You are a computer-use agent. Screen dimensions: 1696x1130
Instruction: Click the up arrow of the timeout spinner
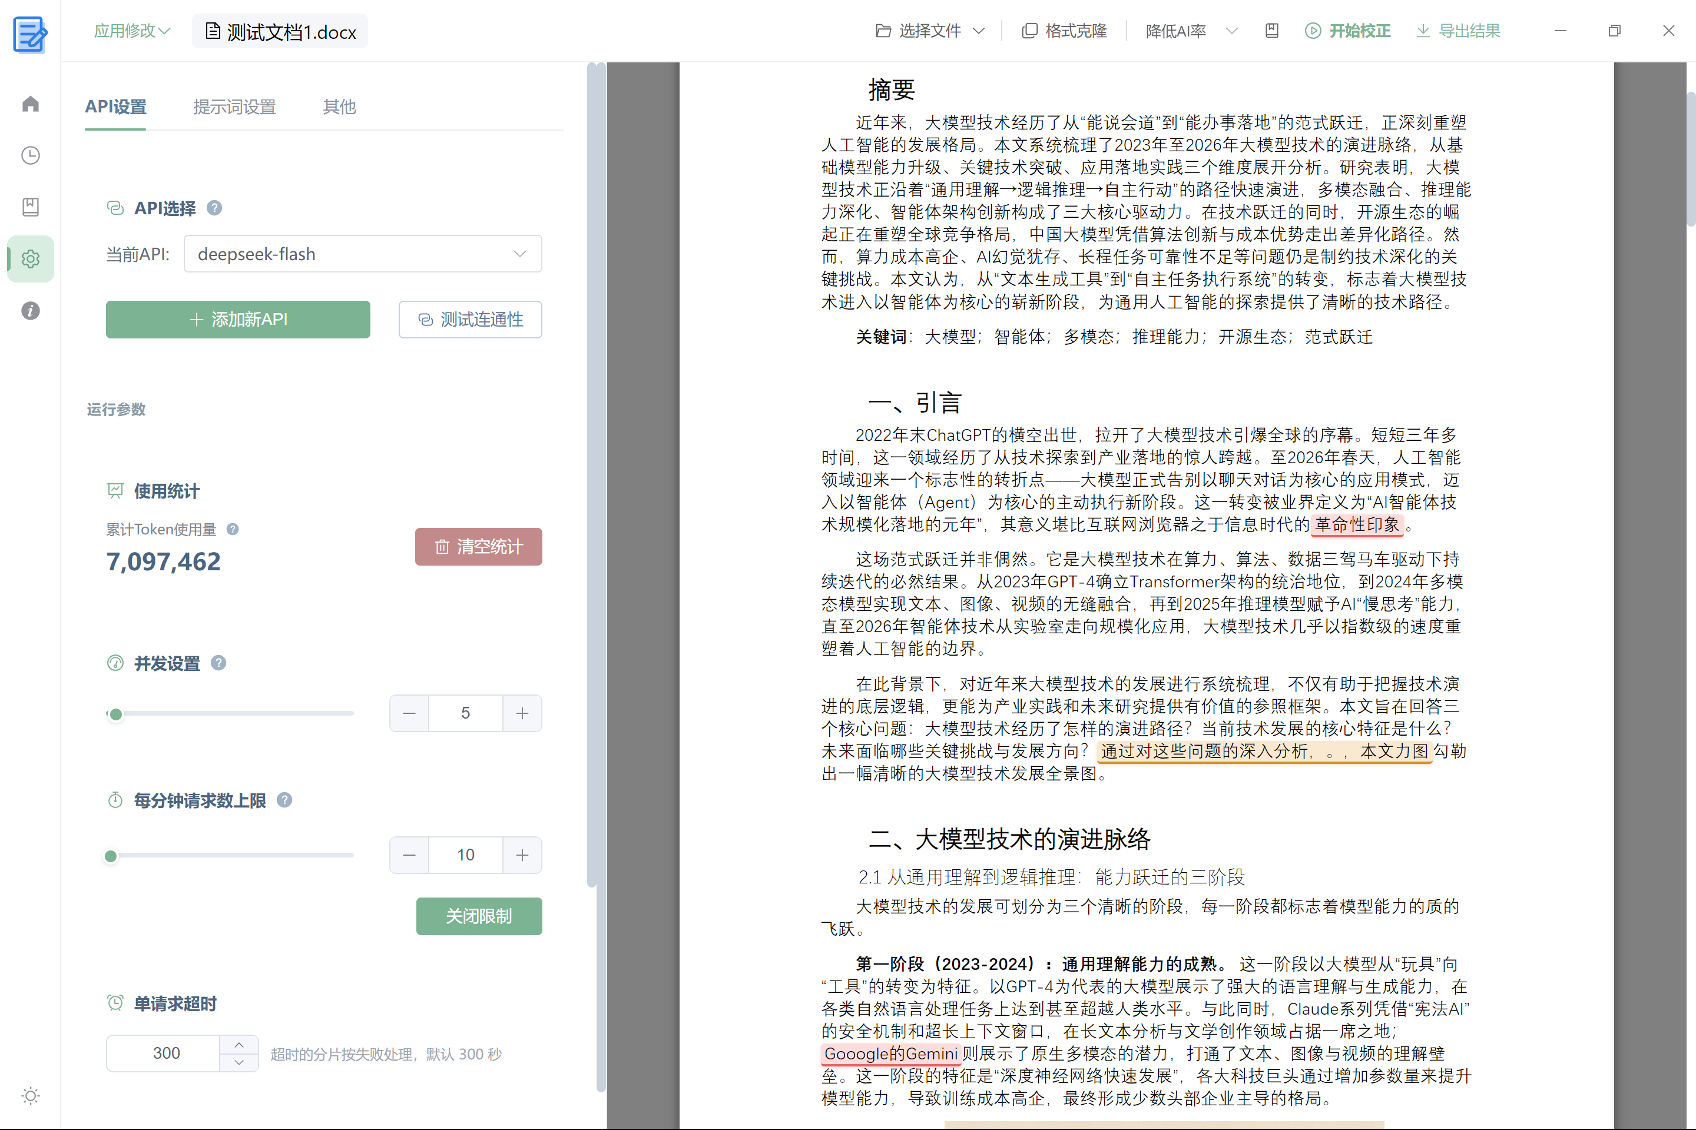coord(238,1044)
